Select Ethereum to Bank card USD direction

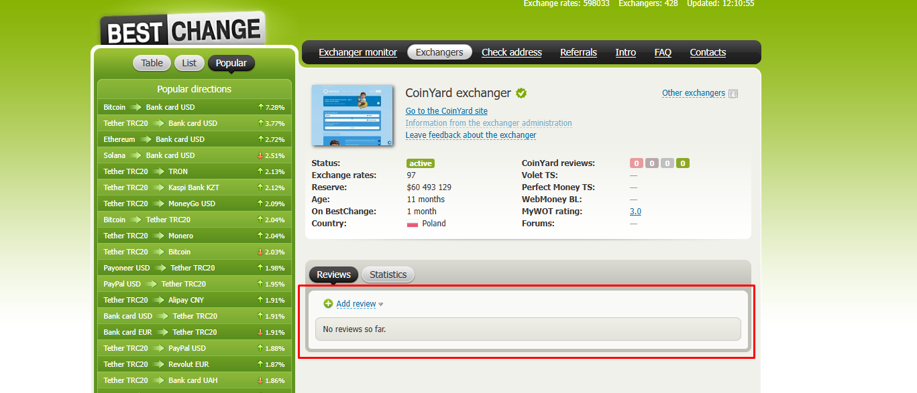coord(195,139)
